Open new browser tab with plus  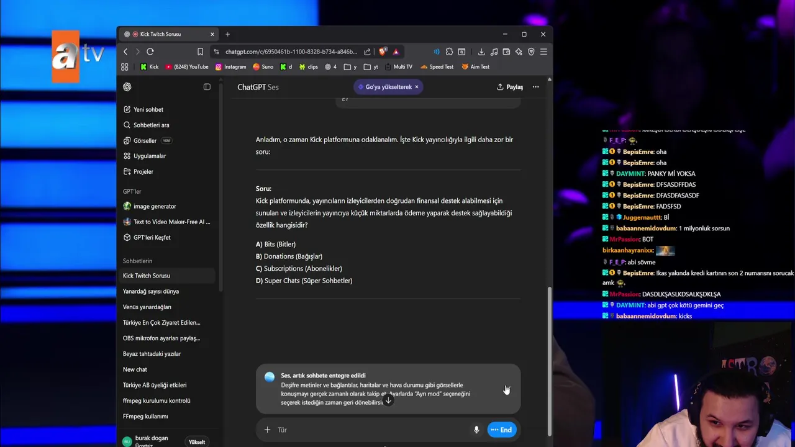pos(227,34)
